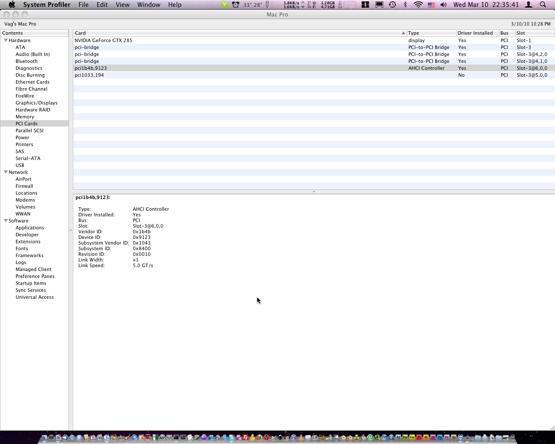Select Parallel SCSI in the sidebar
Image resolution: width=555 pixels, height=444 pixels.
pyautogui.click(x=29, y=131)
